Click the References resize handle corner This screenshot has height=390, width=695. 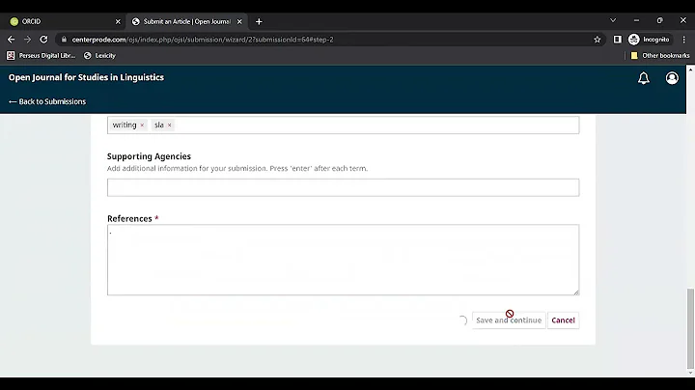coord(575,292)
